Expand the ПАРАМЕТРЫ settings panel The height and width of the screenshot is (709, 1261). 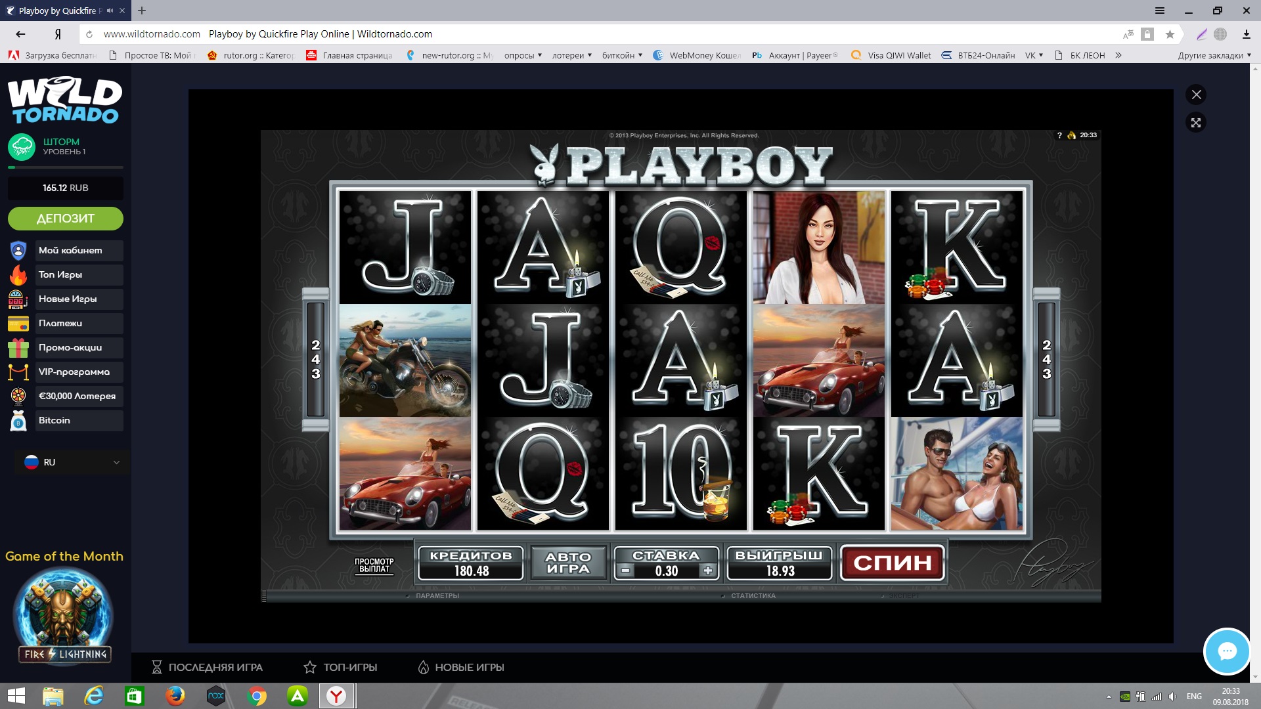(437, 596)
